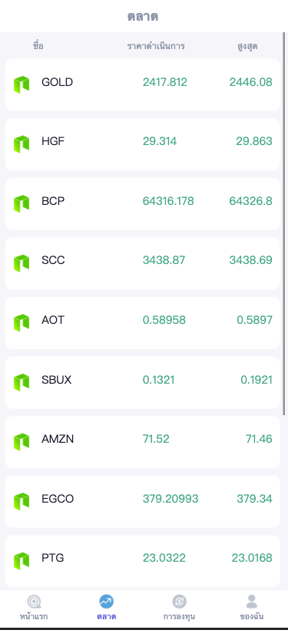The image size is (288, 630).
Task: Click the สูงสุด column header
Action: [247, 46]
